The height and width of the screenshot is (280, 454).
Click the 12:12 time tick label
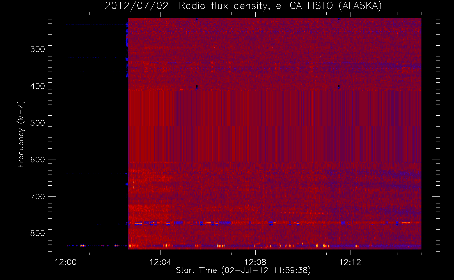[350, 262]
